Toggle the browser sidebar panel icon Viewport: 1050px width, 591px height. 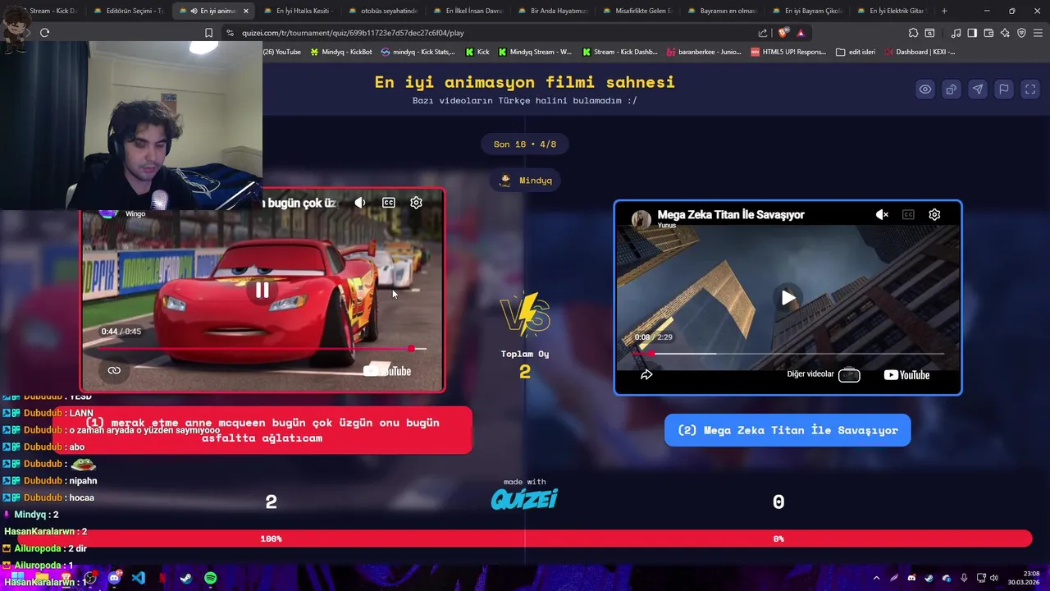(972, 33)
